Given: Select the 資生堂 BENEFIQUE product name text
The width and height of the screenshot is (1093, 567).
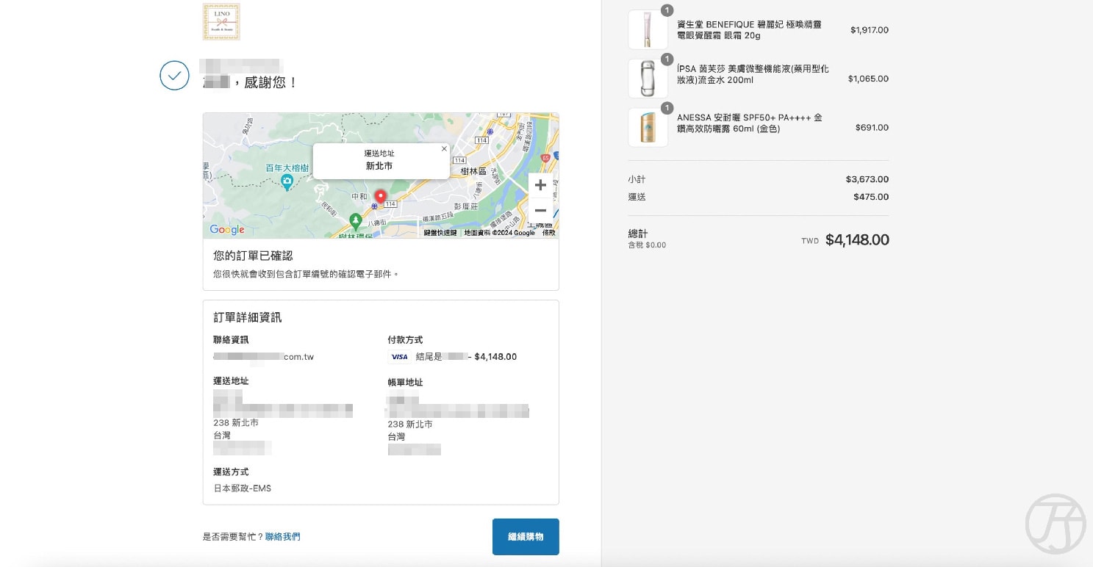Looking at the screenshot, I should click(x=749, y=30).
